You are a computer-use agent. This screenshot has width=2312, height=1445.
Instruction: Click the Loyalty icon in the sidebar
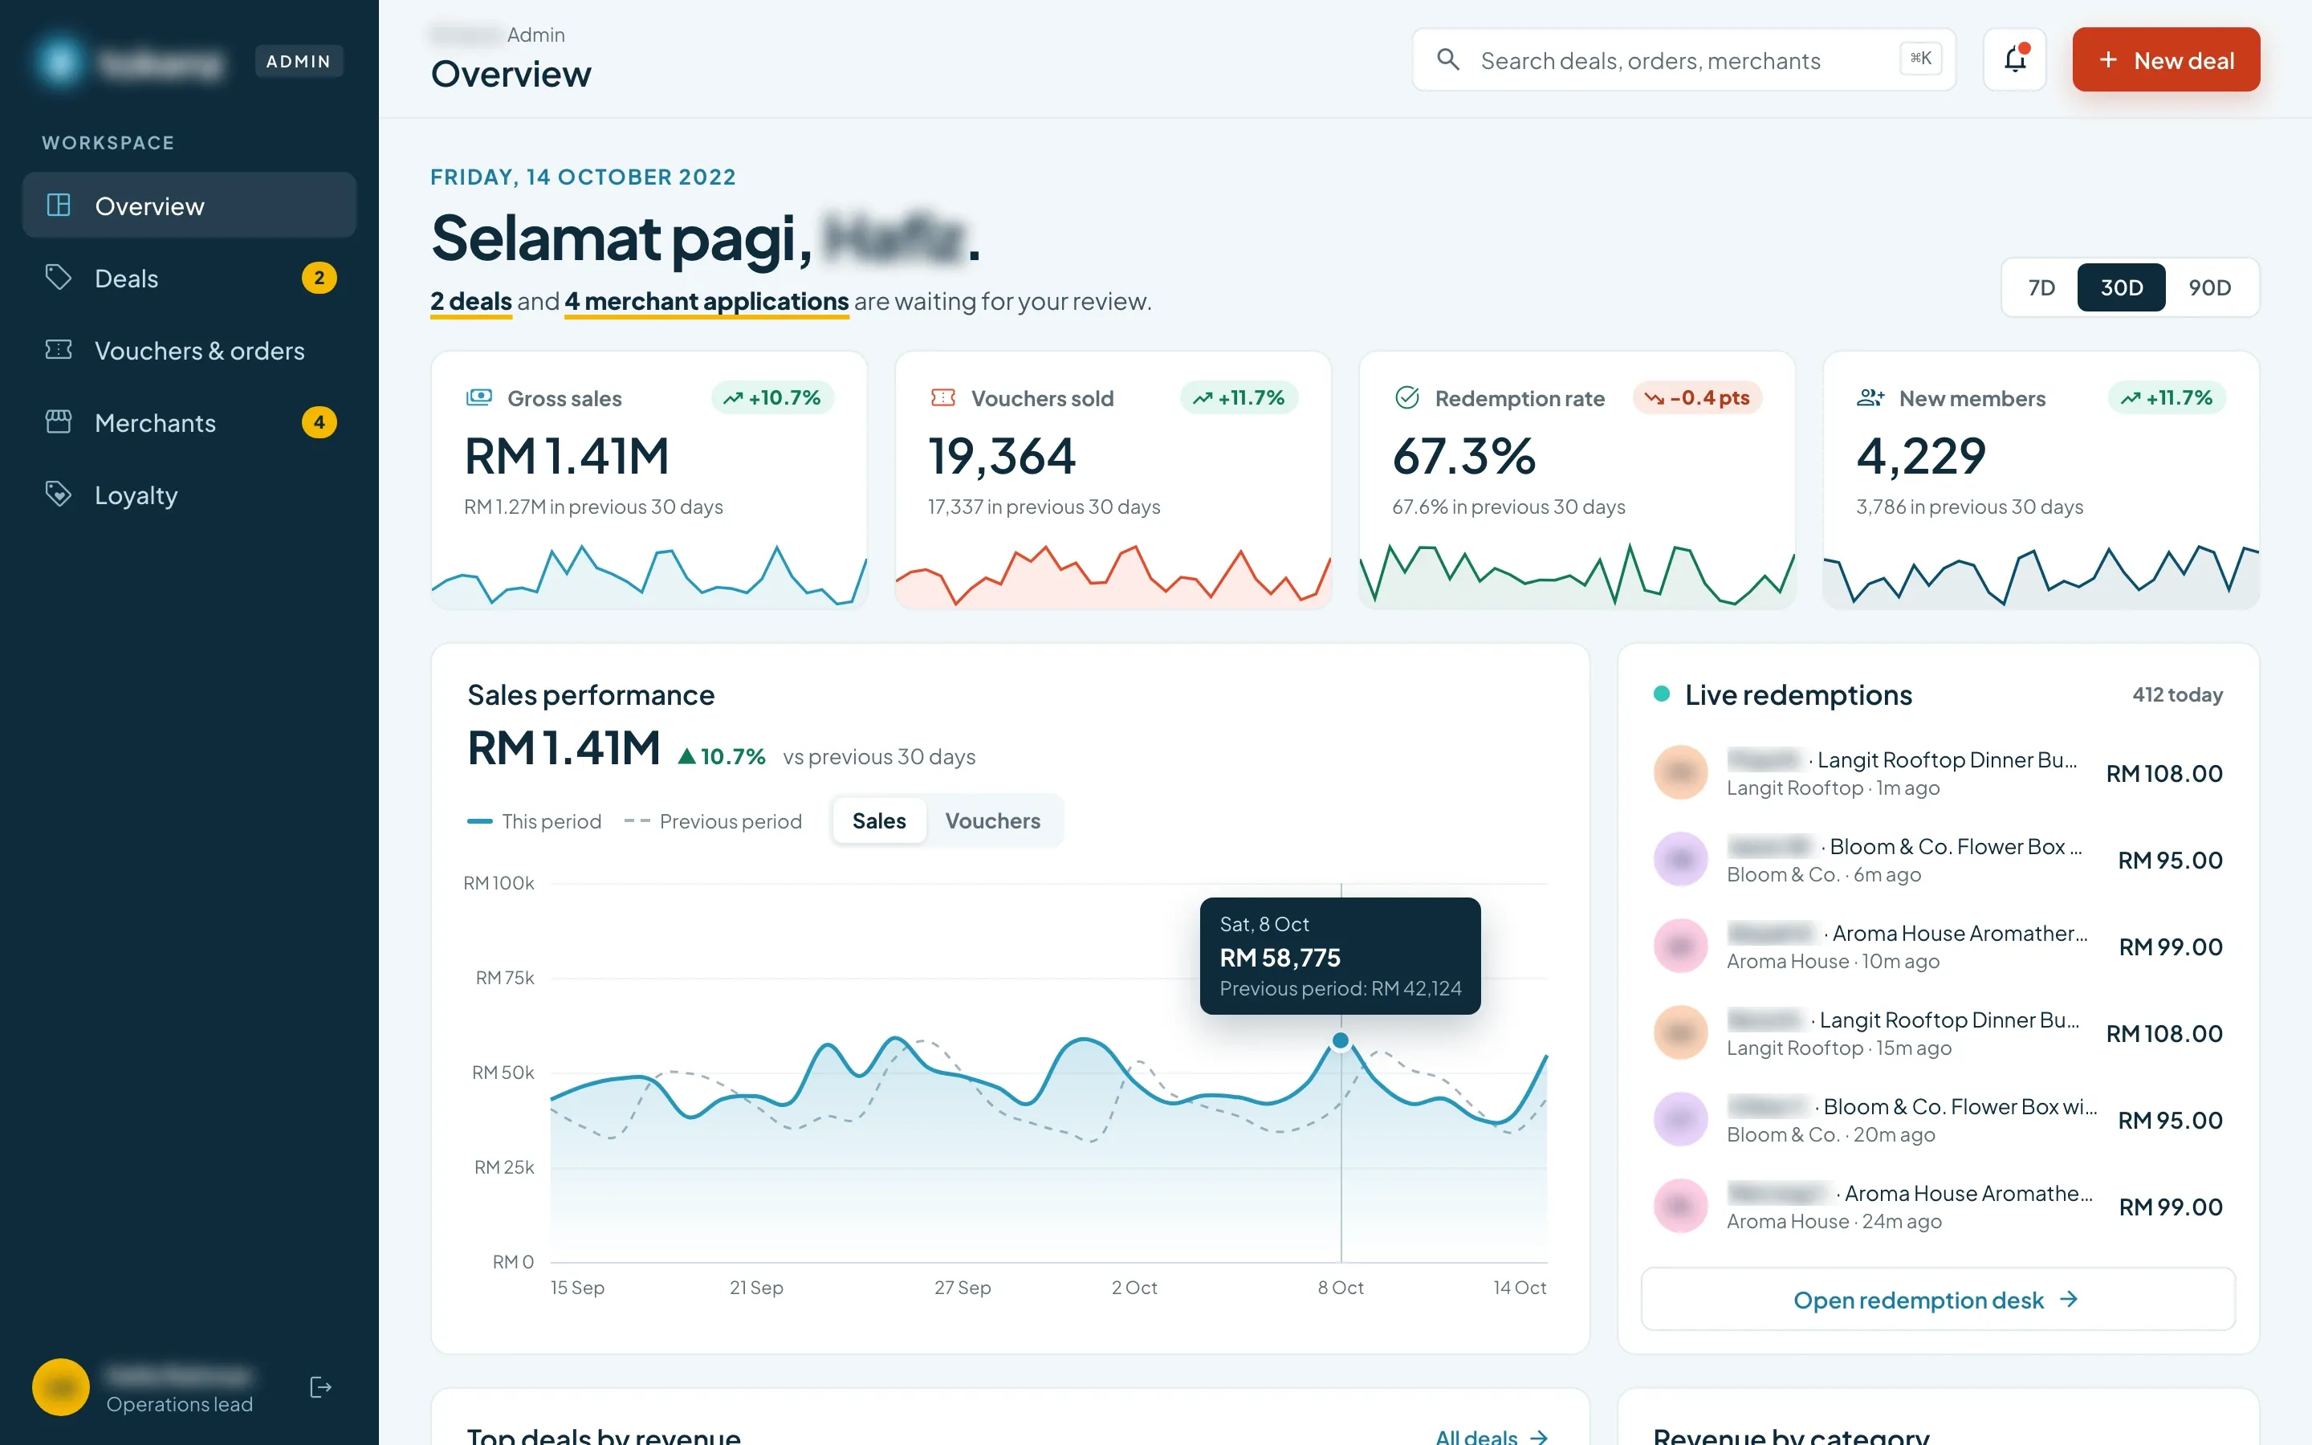click(x=59, y=494)
